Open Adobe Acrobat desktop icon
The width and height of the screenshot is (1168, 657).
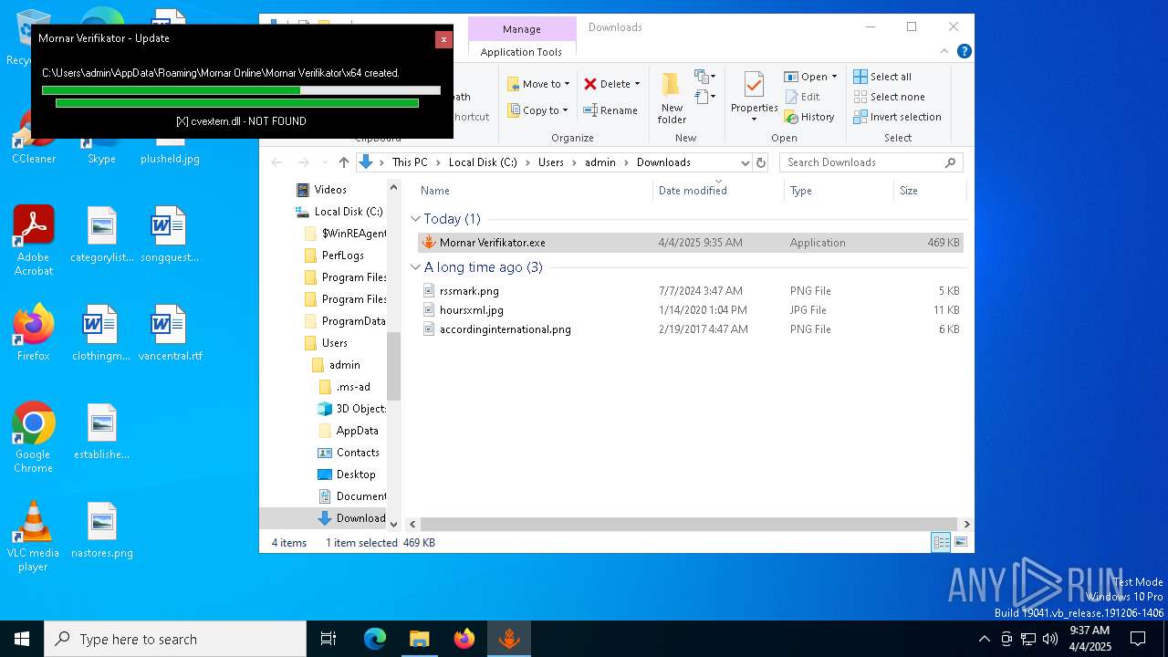click(34, 241)
